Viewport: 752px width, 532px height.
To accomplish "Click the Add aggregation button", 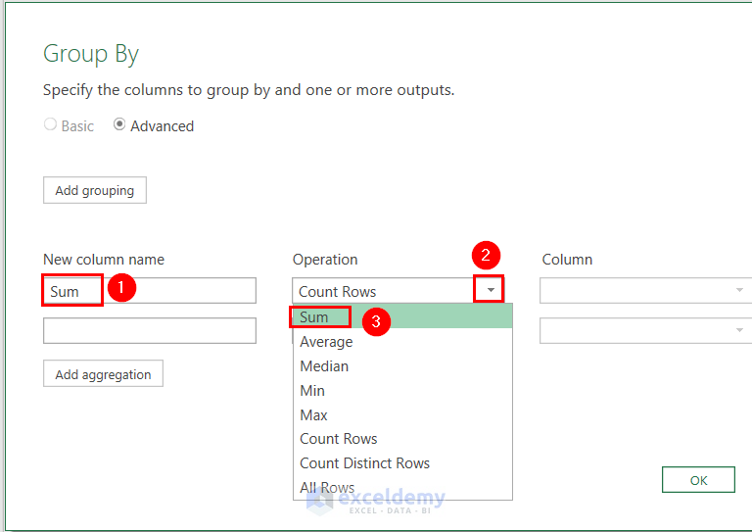I will pyautogui.click(x=103, y=374).
